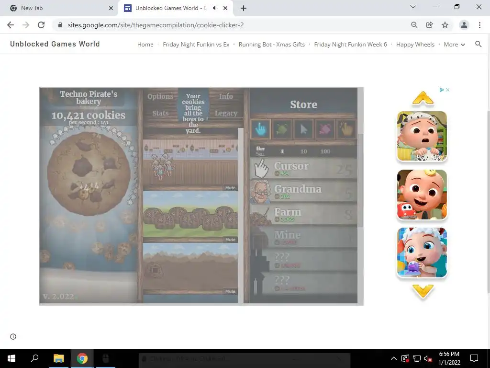
Task: Select the Mine building row
Action: coord(304,238)
